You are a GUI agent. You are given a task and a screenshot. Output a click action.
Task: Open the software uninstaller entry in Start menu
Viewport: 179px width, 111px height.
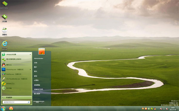[16, 59]
